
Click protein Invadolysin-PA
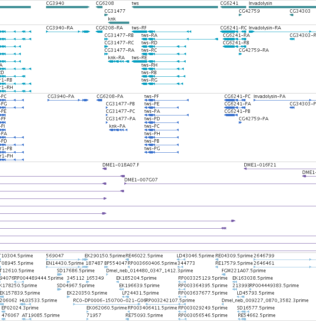[270, 96]
